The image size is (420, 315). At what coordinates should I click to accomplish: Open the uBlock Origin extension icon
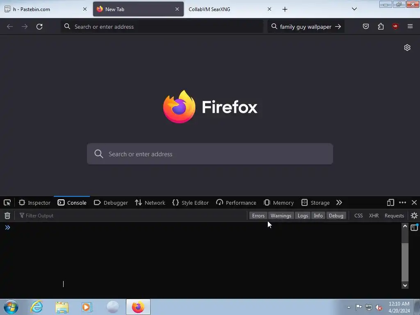click(x=395, y=26)
